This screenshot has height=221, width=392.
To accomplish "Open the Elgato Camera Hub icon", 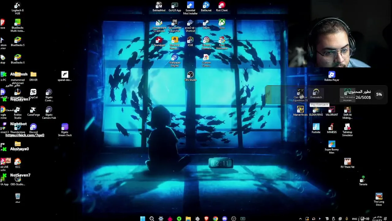I will [x=49, y=113].
